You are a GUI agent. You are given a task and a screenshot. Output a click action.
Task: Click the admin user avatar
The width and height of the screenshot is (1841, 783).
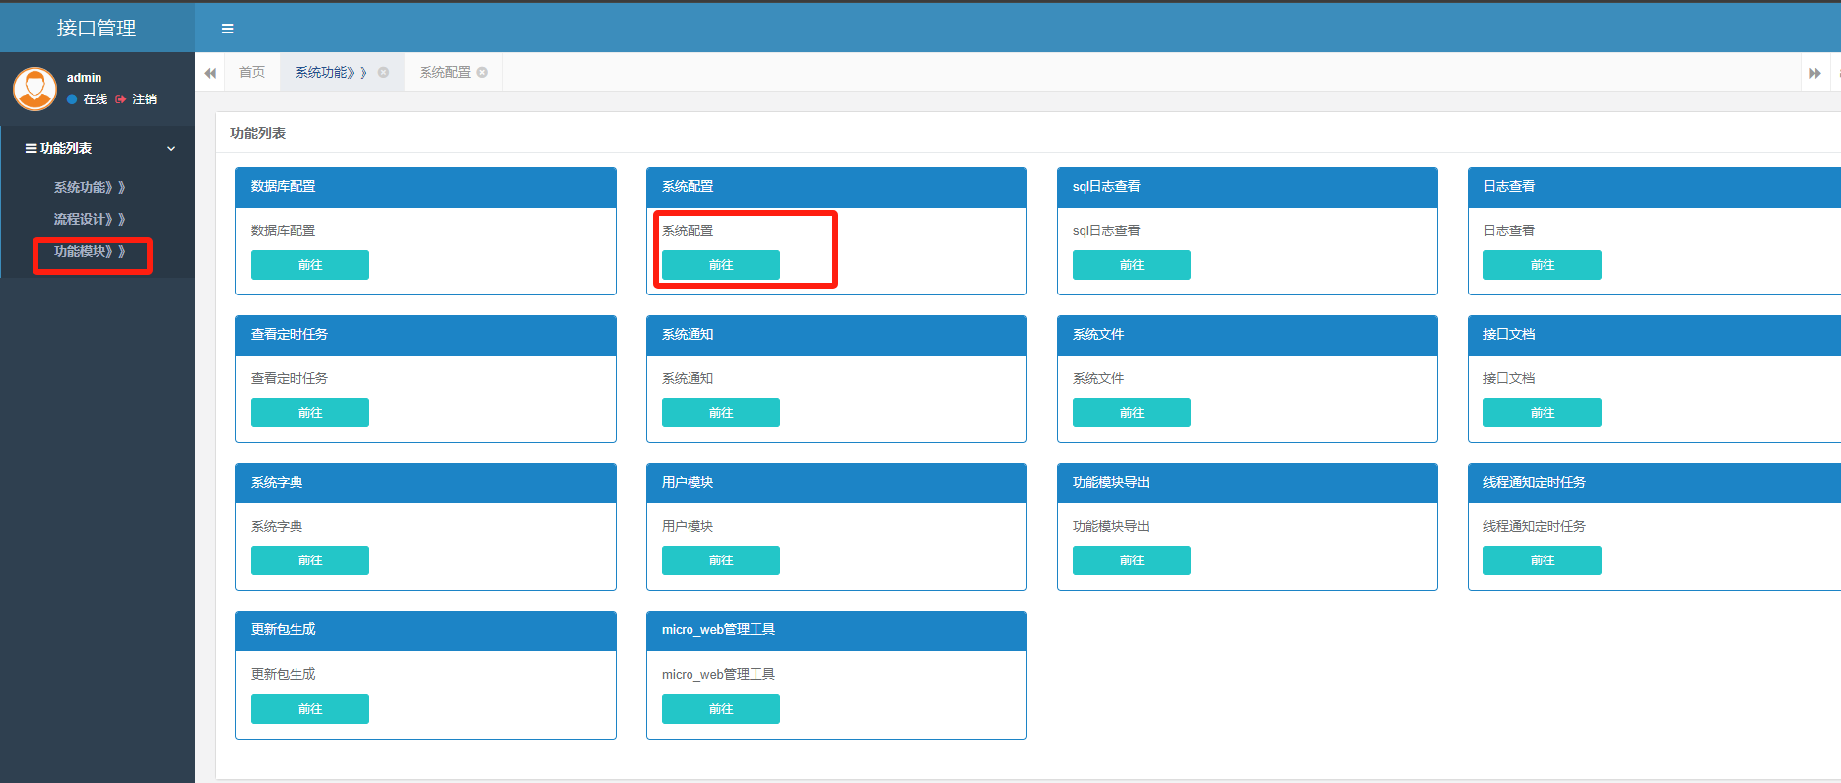34,89
